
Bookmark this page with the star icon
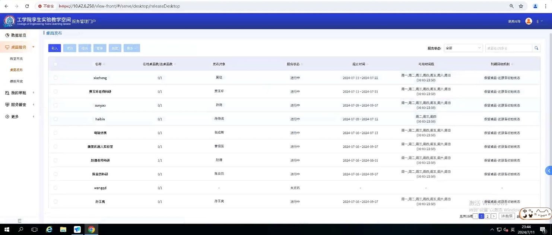(521, 6)
